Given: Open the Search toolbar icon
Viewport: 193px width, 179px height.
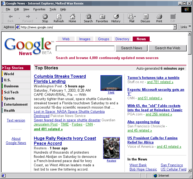Looking at the screenshot, I should coord(88,18).
